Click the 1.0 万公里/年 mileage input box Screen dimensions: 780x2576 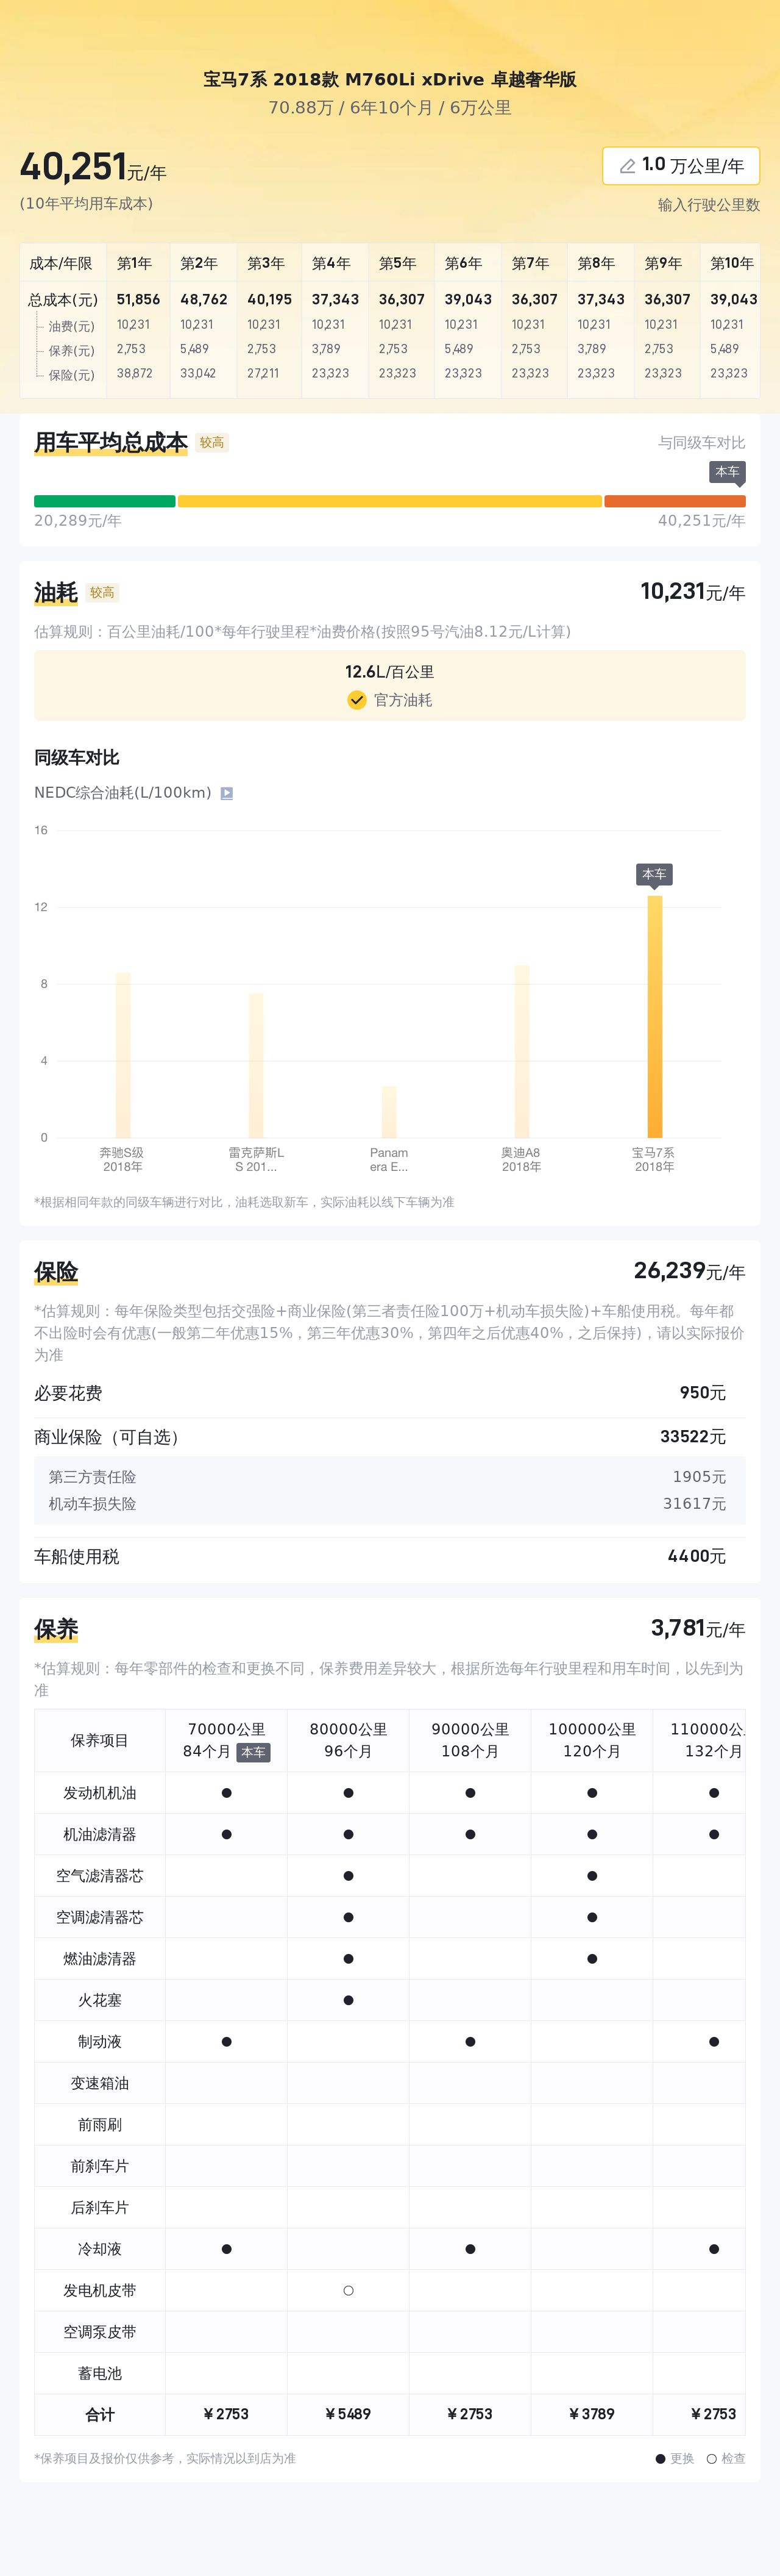click(681, 166)
